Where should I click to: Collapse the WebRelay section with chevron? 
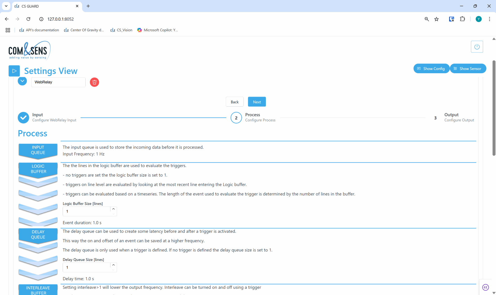click(x=22, y=81)
